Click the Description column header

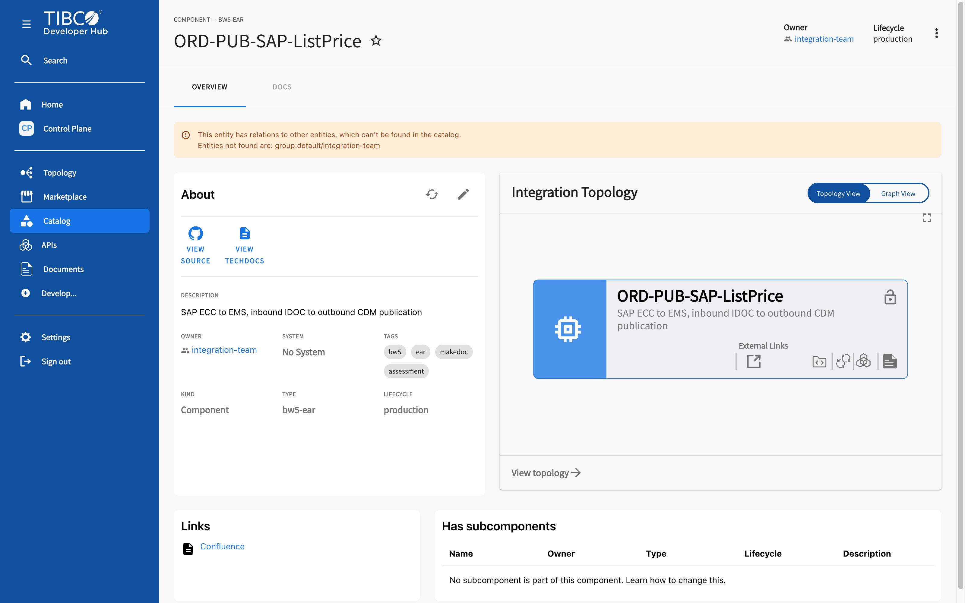(866, 554)
